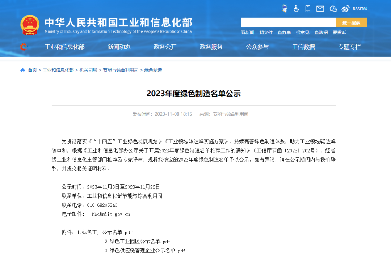Open the 提意见 quick link
Screen dimensions: 391x264
coord(302,33)
